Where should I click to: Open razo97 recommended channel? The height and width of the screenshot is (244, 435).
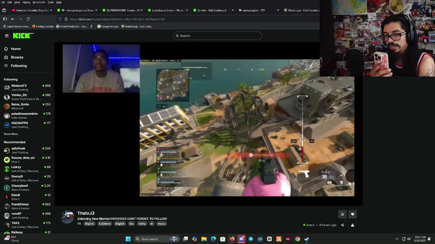(27, 216)
